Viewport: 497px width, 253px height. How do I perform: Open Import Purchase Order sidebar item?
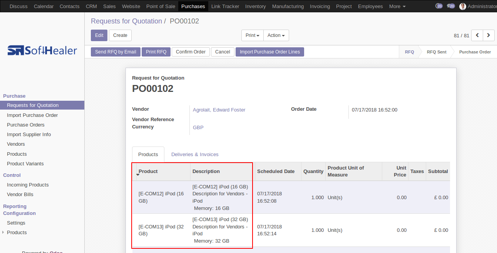point(42,115)
